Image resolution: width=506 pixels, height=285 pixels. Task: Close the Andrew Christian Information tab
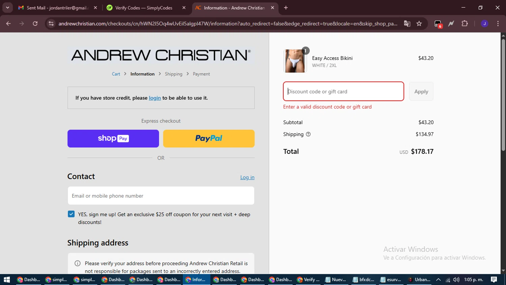tap(273, 8)
